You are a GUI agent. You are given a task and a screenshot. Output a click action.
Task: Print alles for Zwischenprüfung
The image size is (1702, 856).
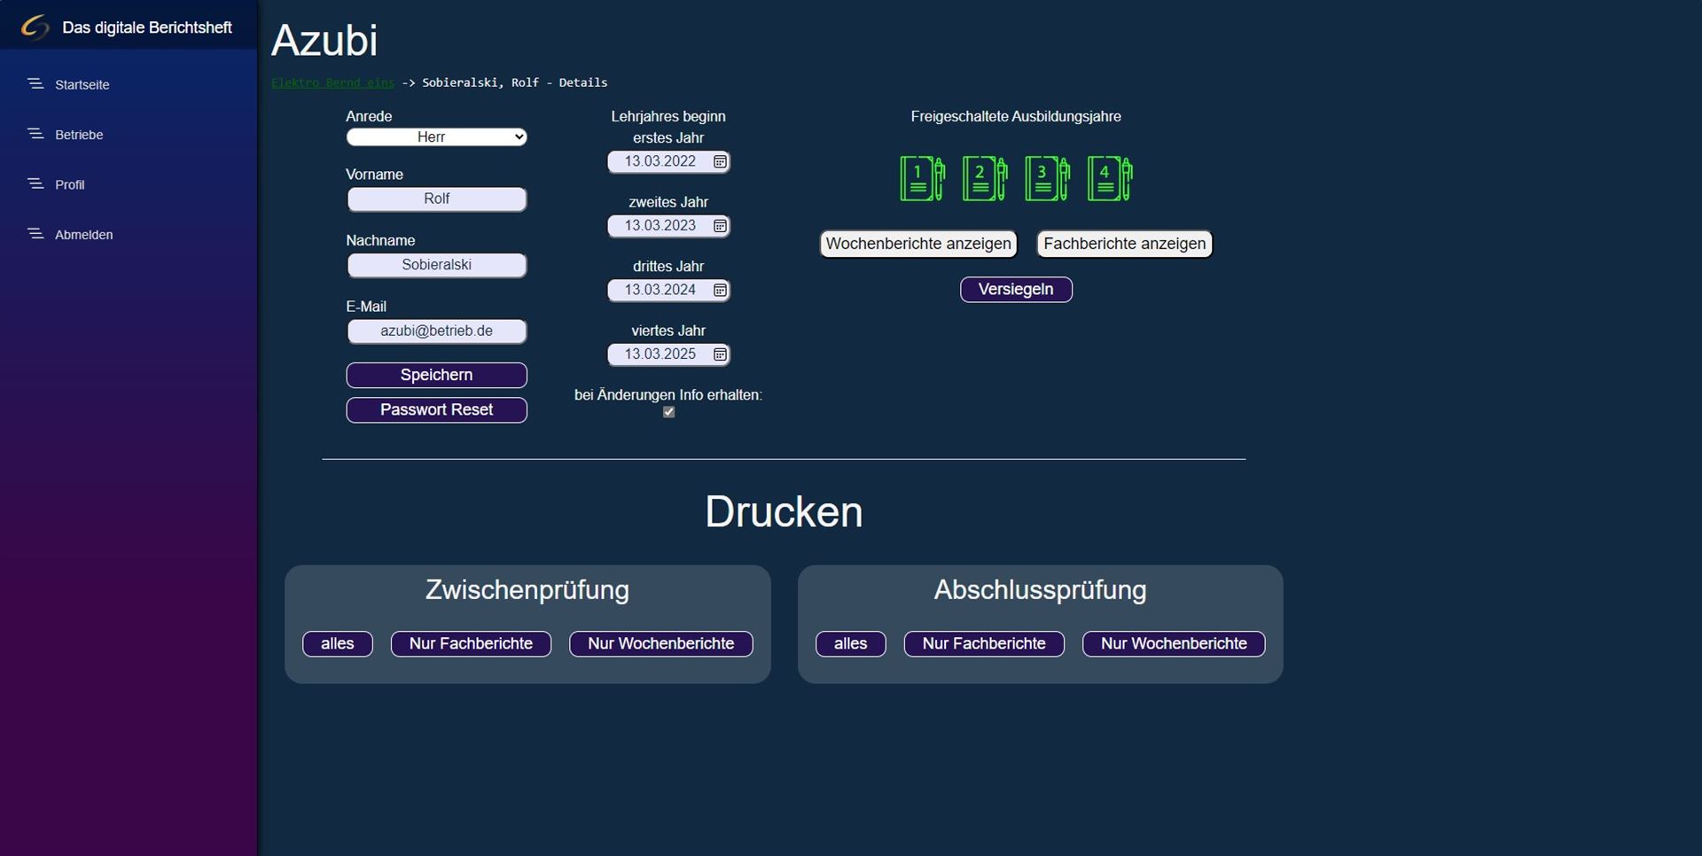tap(337, 643)
